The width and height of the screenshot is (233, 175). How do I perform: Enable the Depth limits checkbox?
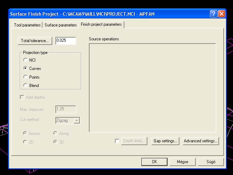[117, 141]
